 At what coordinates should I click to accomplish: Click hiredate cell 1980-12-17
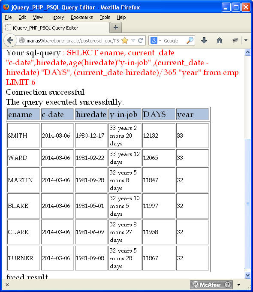coord(91,135)
